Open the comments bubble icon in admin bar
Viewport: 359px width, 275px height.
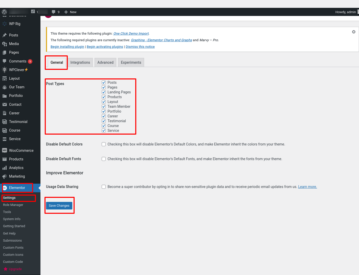point(53,12)
